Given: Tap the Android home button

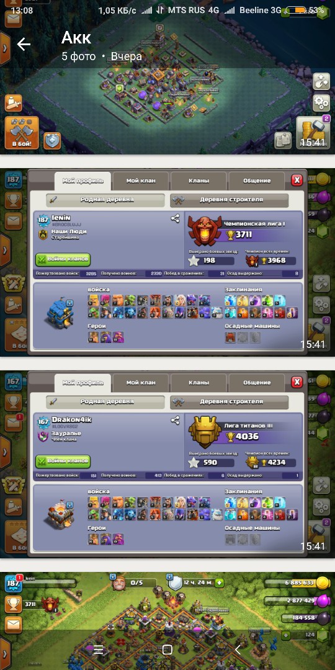Looking at the screenshot, I should click(167, 650).
